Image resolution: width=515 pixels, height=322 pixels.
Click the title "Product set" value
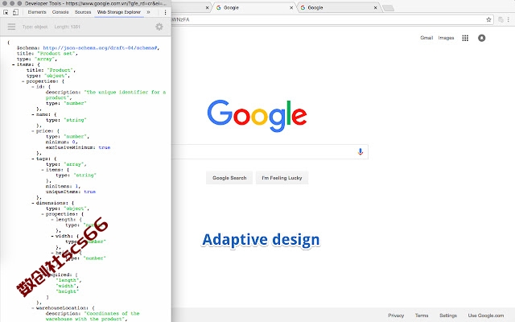click(x=56, y=54)
